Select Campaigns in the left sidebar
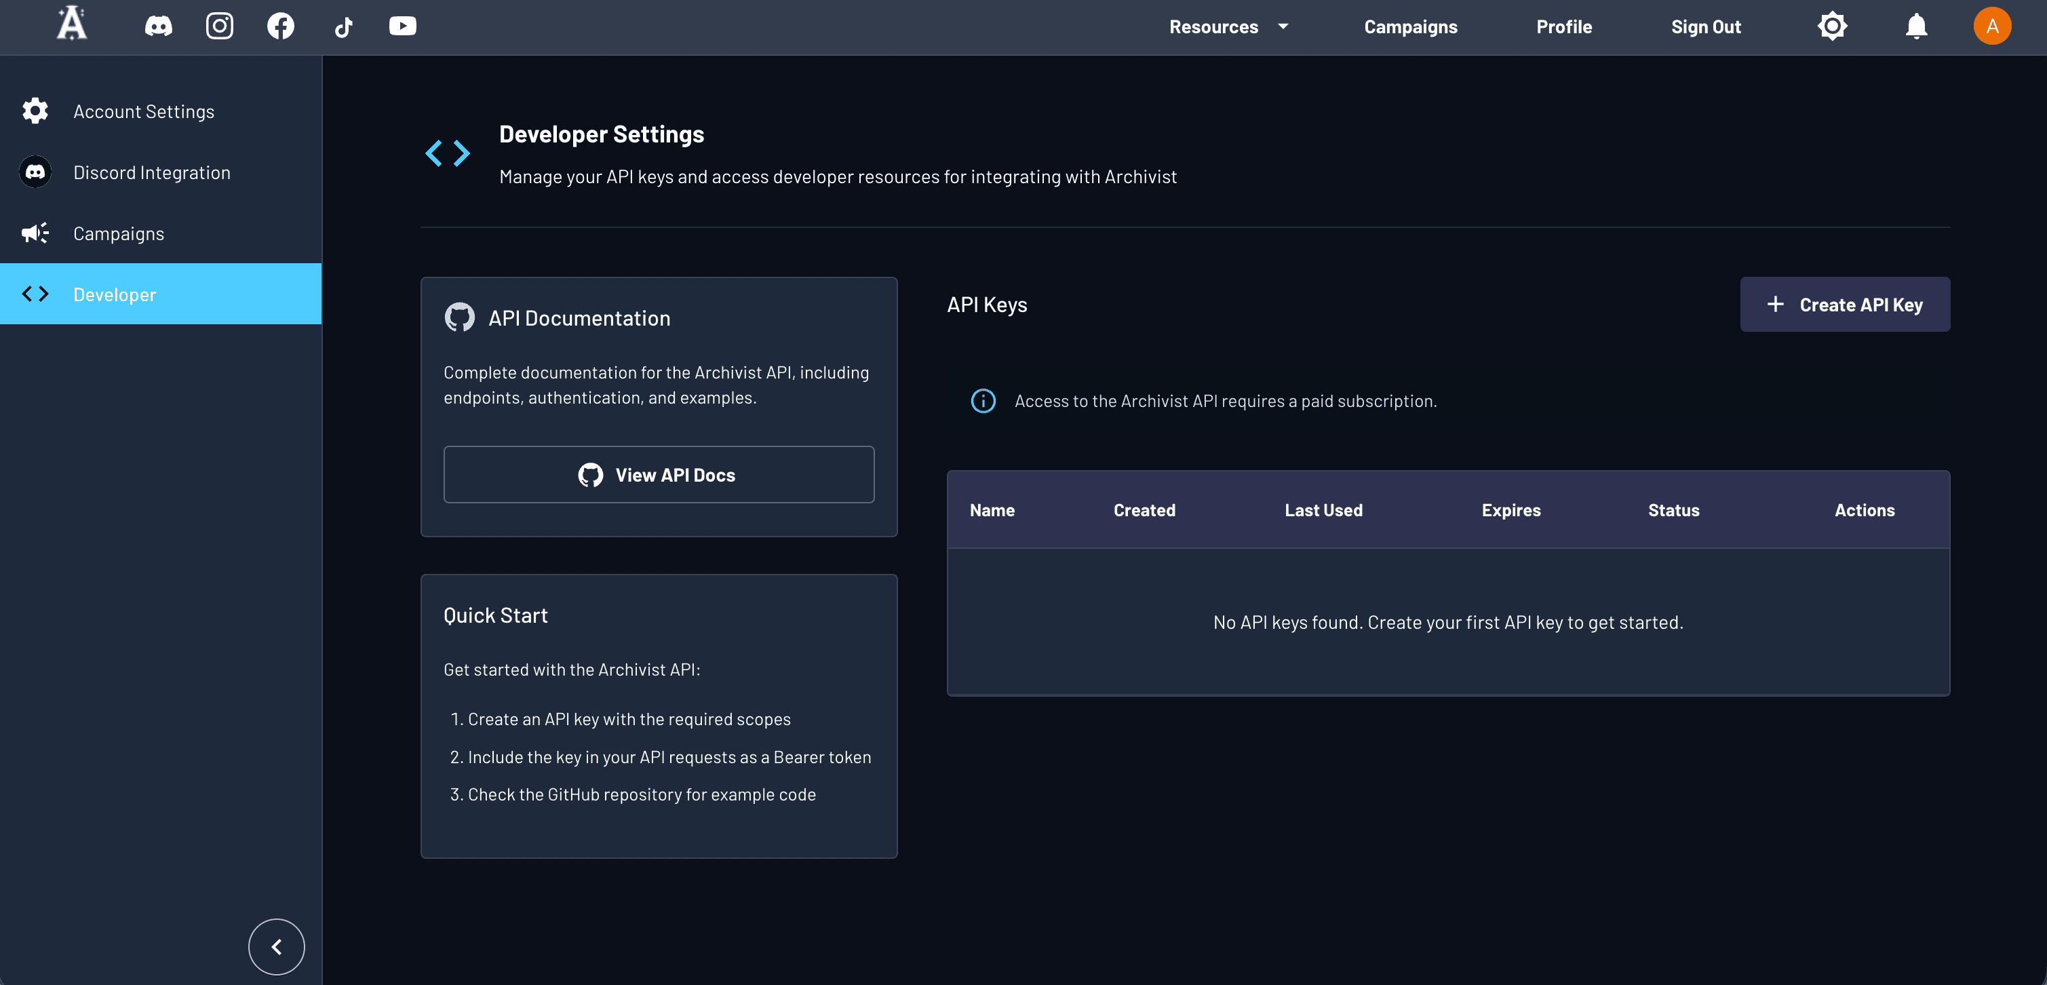 (x=119, y=234)
